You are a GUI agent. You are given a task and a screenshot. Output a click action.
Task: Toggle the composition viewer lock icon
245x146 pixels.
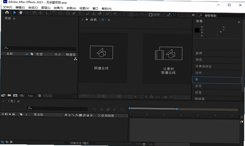(87, 19)
